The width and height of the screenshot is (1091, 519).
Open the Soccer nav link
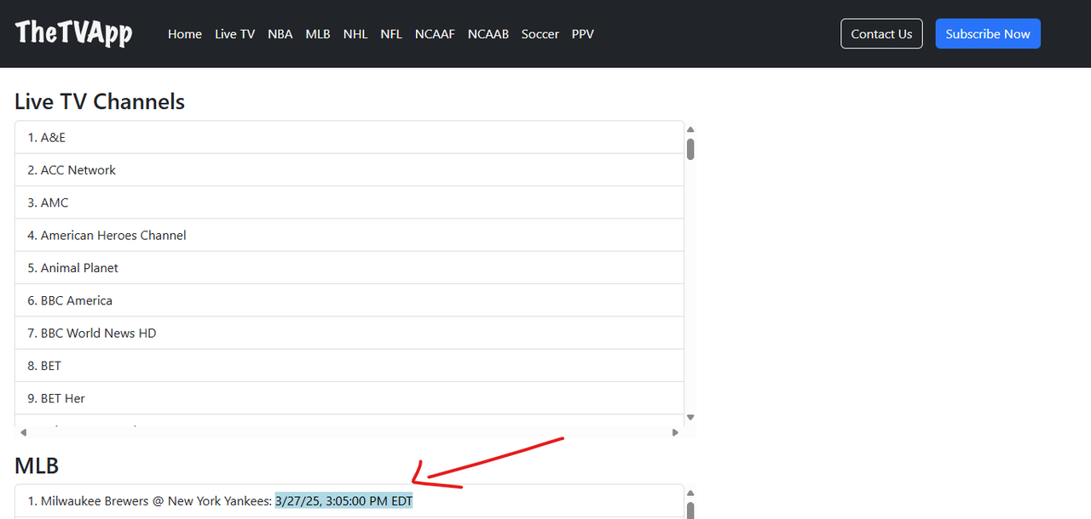(x=540, y=34)
